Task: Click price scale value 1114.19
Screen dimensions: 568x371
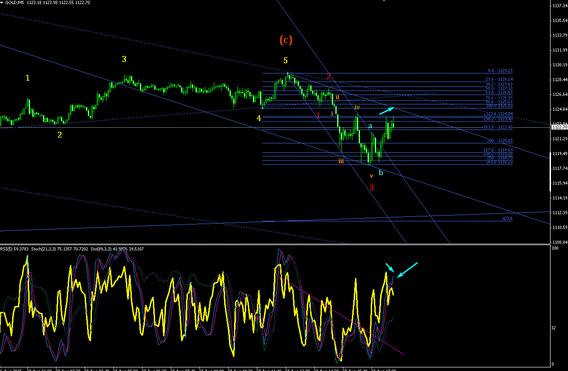Action: 560,198
